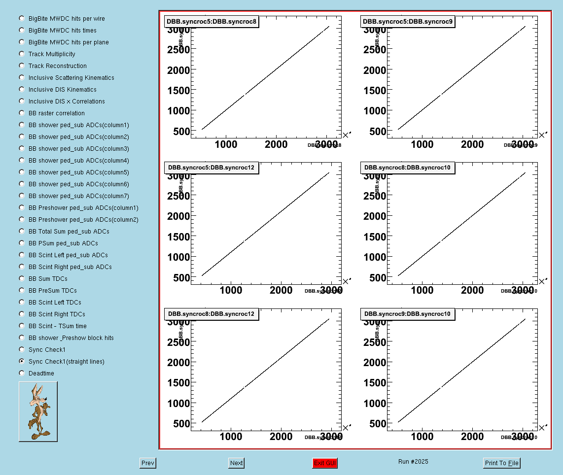Choose BB Preshower ped_sub ADCs(column2)
The height and width of the screenshot is (475, 563).
coord(22,220)
